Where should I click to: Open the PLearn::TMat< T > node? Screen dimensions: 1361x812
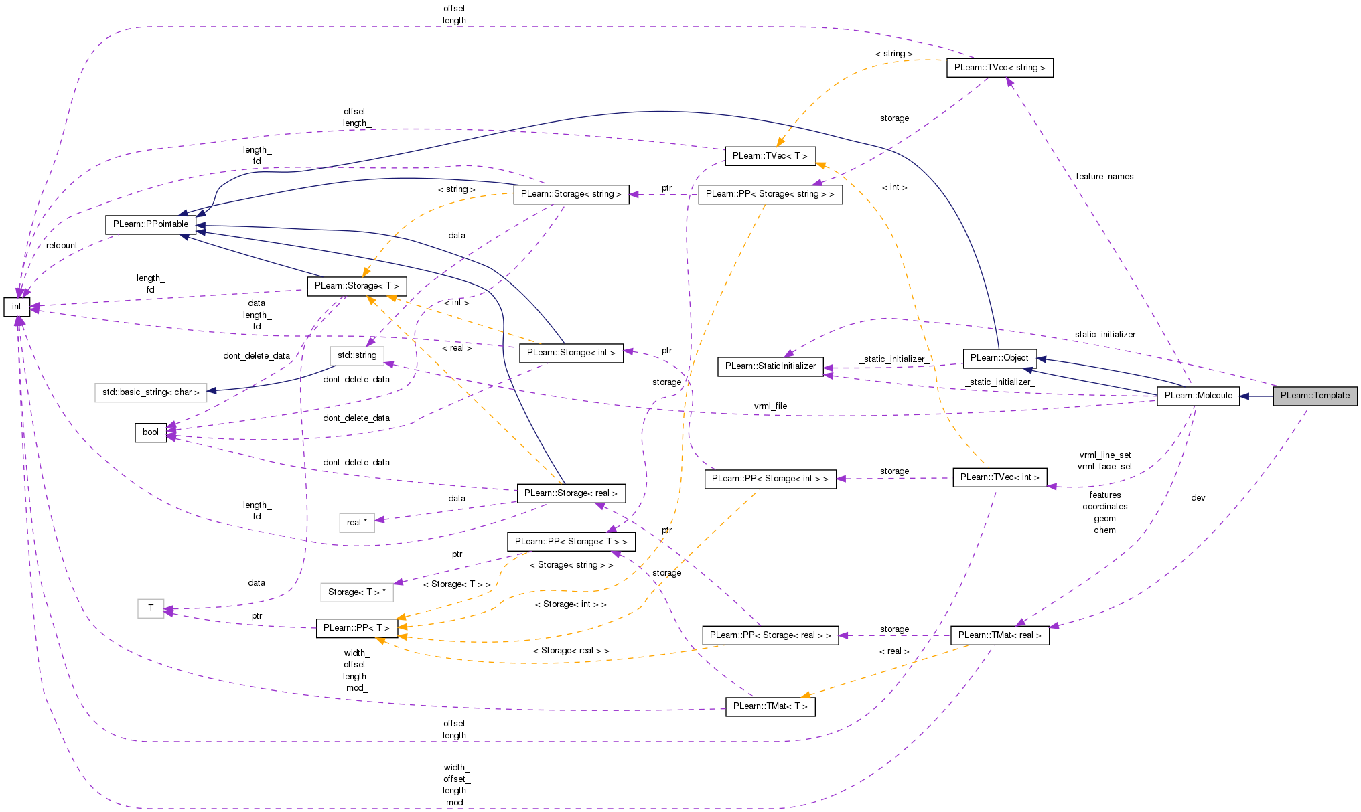coord(770,706)
